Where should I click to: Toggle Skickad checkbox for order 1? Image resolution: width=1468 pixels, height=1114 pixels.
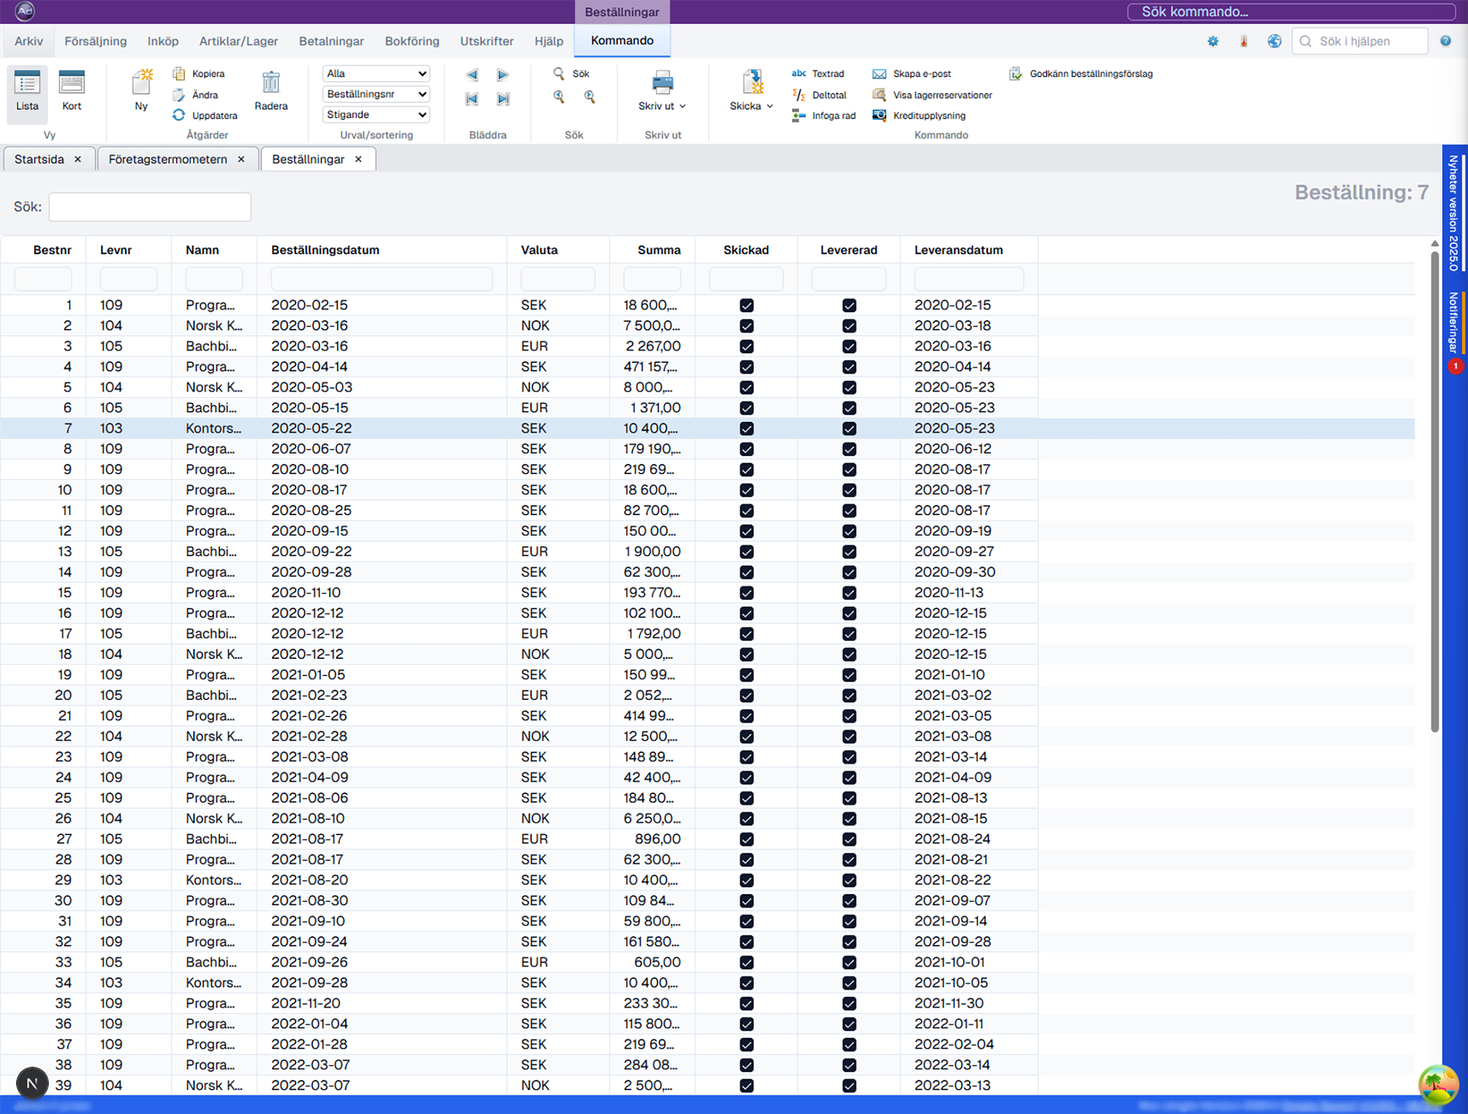(x=747, y=305)
